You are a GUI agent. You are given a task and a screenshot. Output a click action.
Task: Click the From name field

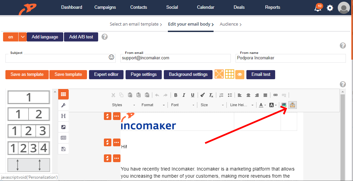pos(291,58)
